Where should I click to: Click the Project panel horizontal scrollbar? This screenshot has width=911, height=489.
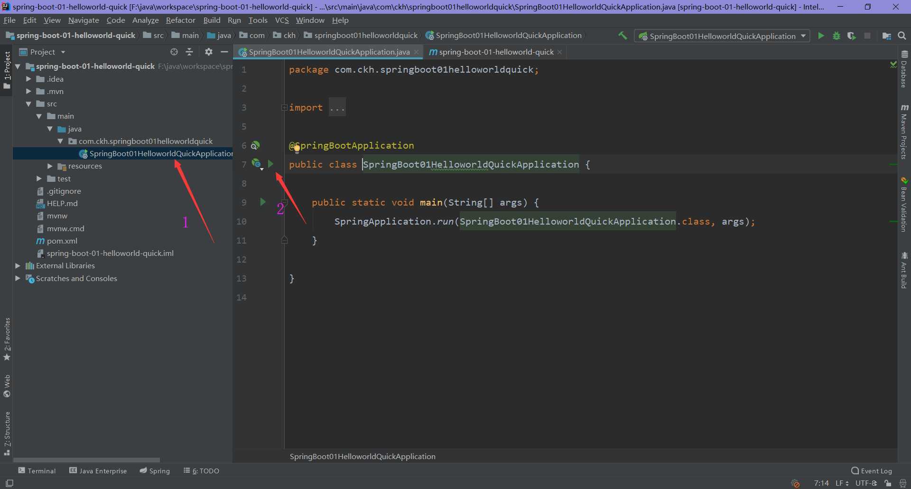click(86, 460)
